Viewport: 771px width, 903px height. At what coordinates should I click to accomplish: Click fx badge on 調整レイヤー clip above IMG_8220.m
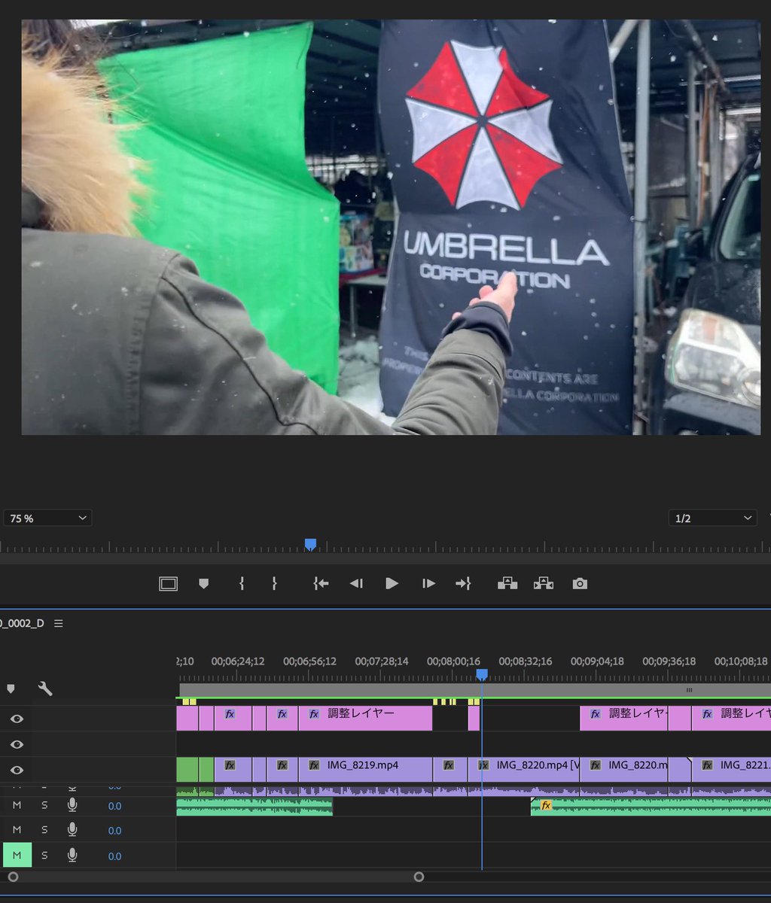(x=595, y=714)
